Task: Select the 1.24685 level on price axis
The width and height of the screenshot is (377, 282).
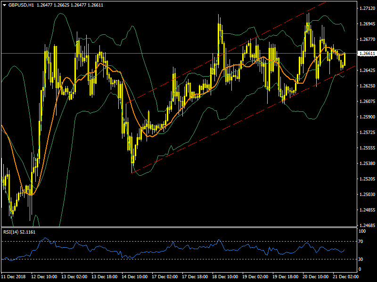Action: click(366, 225)
